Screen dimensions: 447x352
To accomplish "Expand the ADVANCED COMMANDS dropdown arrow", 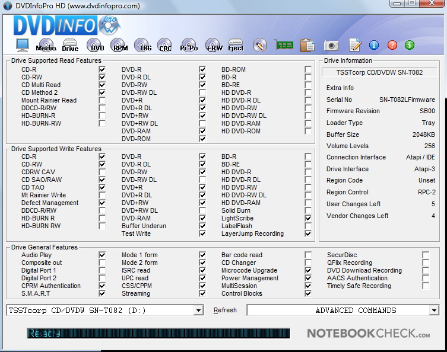I will click(434, 310).
